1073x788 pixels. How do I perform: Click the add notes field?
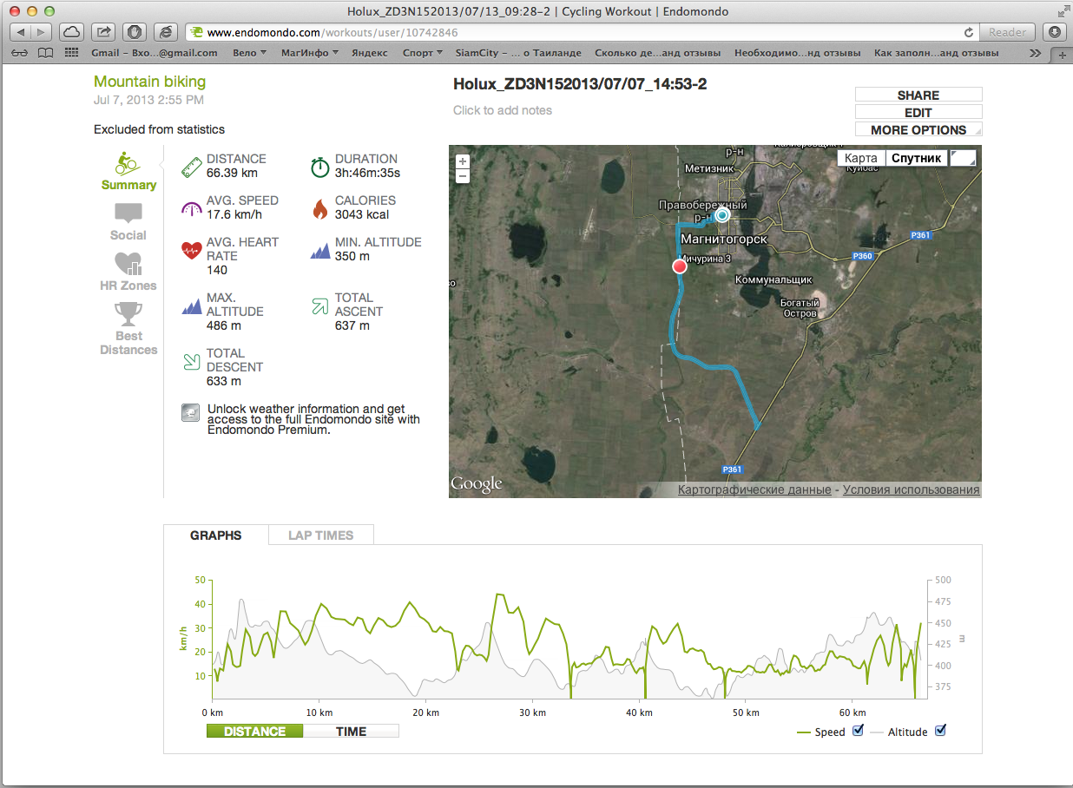click(x=503, y=110)
